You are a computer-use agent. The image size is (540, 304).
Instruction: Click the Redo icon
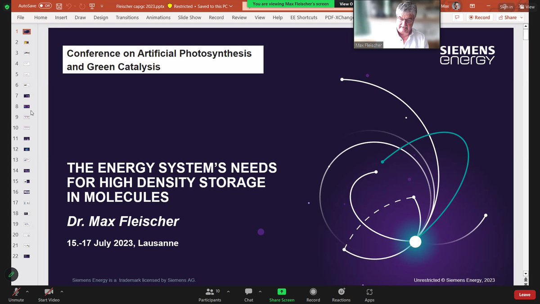point(81,6)
